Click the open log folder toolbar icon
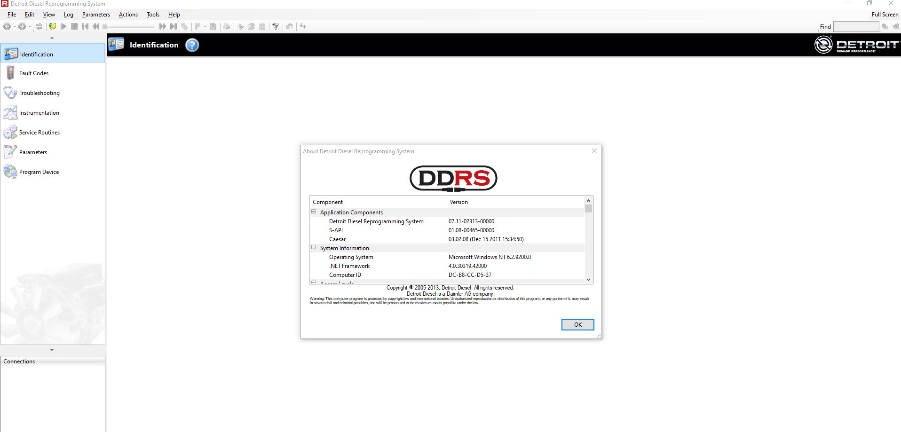The image size is (901, 432). [x=53, y=26]
